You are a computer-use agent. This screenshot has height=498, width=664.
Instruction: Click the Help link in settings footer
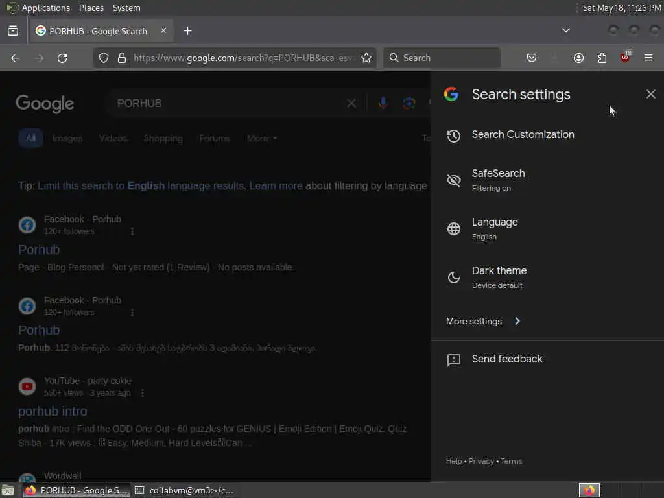(x=453, y=461)
